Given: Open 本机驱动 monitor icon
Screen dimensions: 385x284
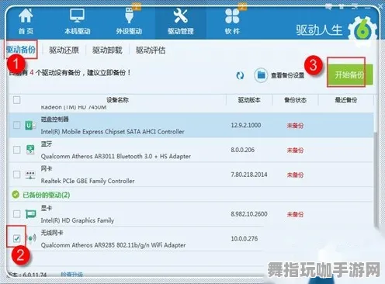Looking at the screenshot, I should pyautogui.click(x=77, y=16).
